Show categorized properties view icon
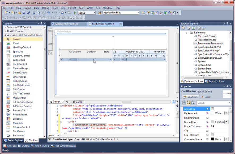 (184, 103)
